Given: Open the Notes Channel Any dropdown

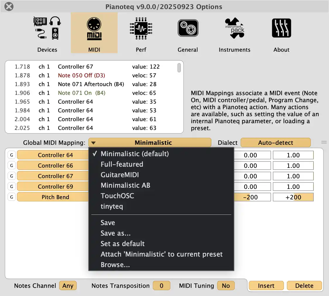Looking at the screenshot, I should tap(68, 286).
